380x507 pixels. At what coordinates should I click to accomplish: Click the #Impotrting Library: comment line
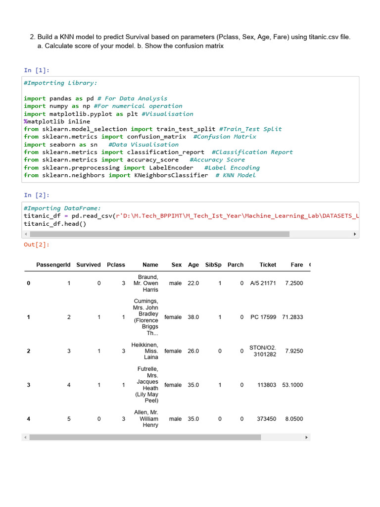point(60,83)
